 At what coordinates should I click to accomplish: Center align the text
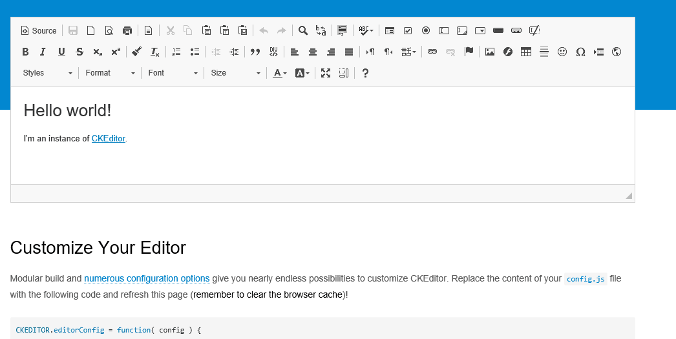tap(313, 52)
